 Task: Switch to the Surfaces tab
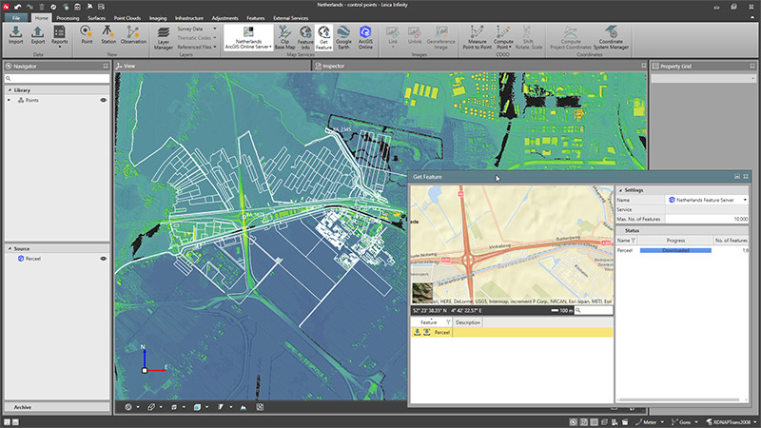pyautogui.click(x=96, y=18)
